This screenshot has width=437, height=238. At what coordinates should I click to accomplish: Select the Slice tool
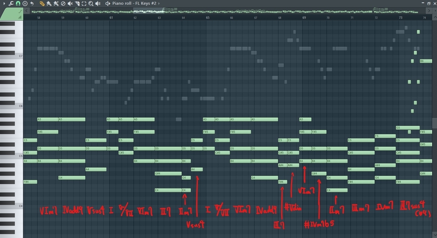pyautogui.click(x=77, y=3)
